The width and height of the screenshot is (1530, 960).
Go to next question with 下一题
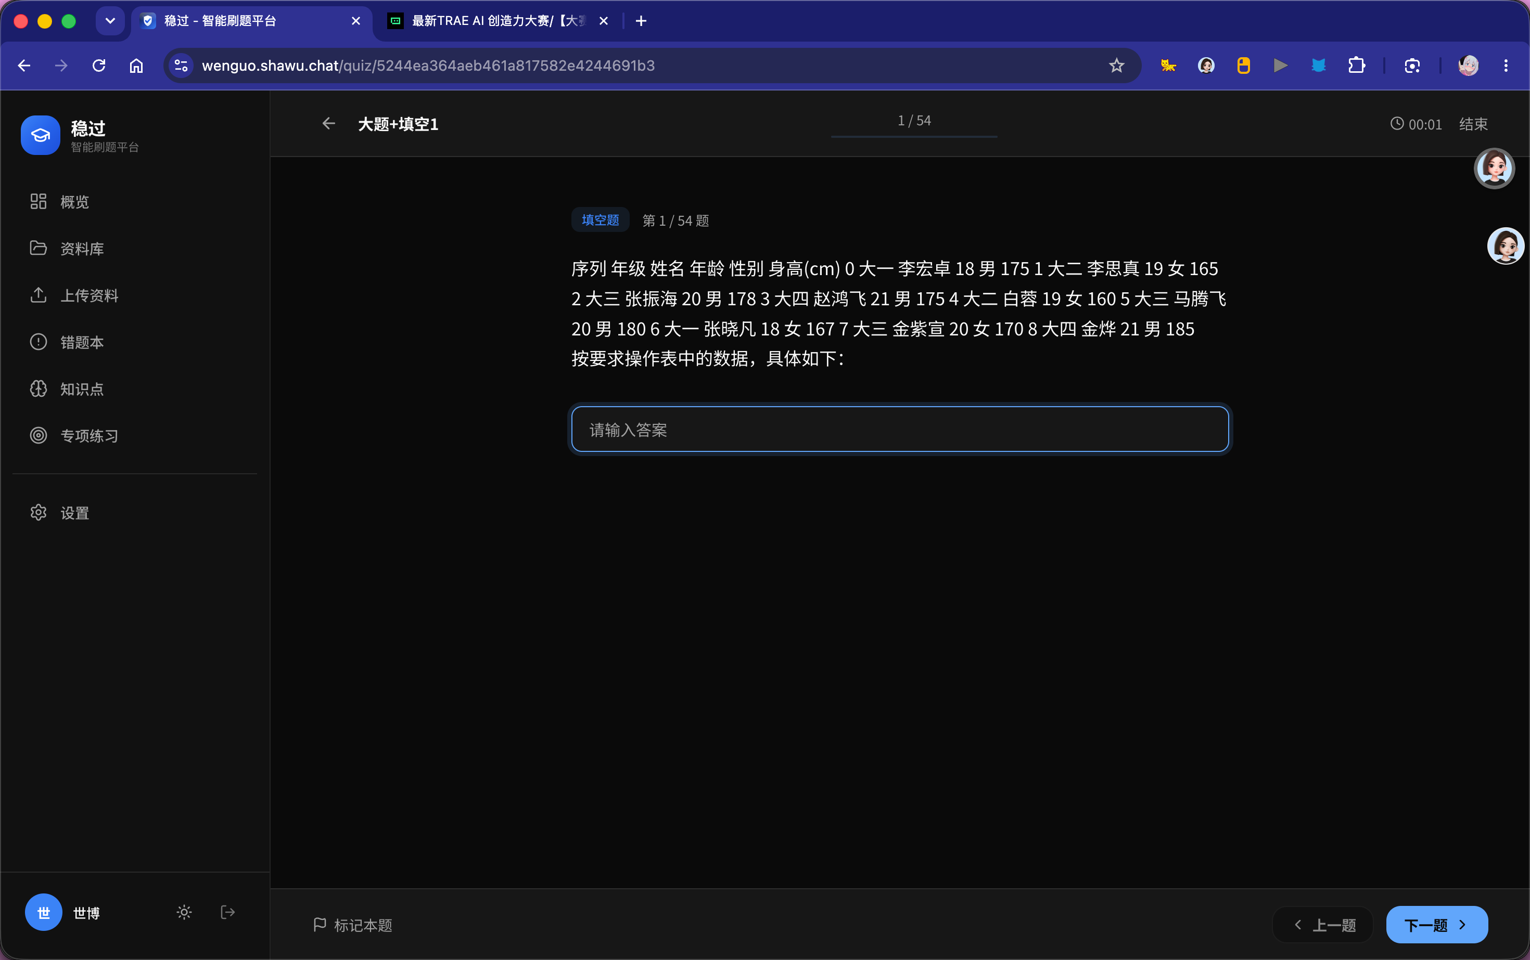coord(1437,925)
